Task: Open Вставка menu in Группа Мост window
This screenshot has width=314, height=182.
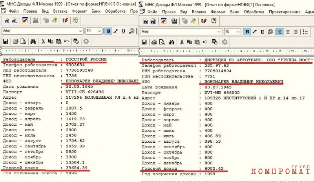Action: point(199,12)
